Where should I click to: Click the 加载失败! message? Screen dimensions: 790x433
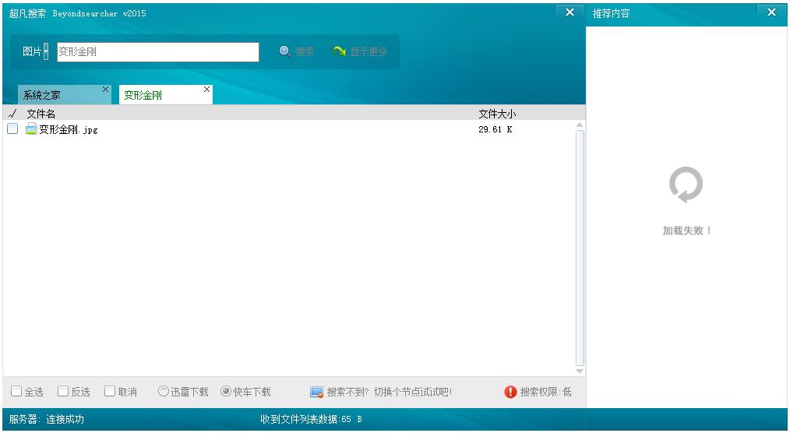click(x=686, y=231)
